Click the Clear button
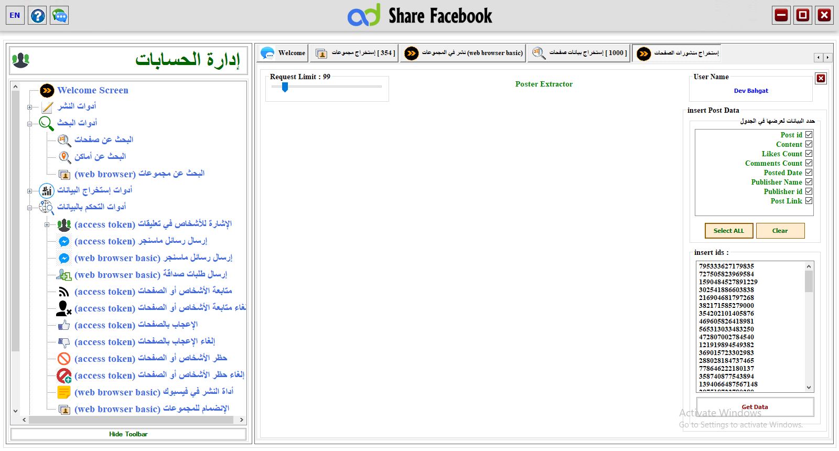This screenshot has height=451, width=839. [780, 231]
